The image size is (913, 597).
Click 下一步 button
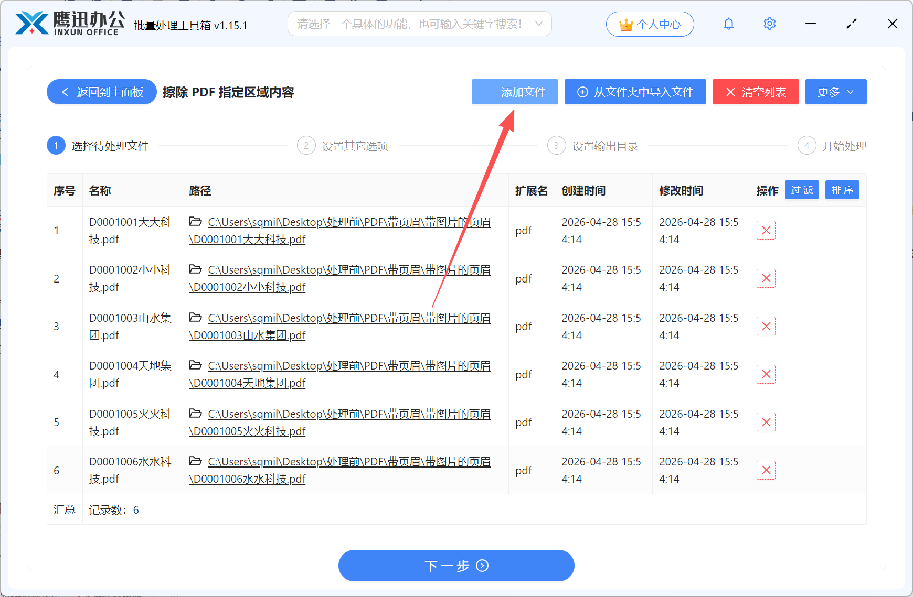(456, 566)
